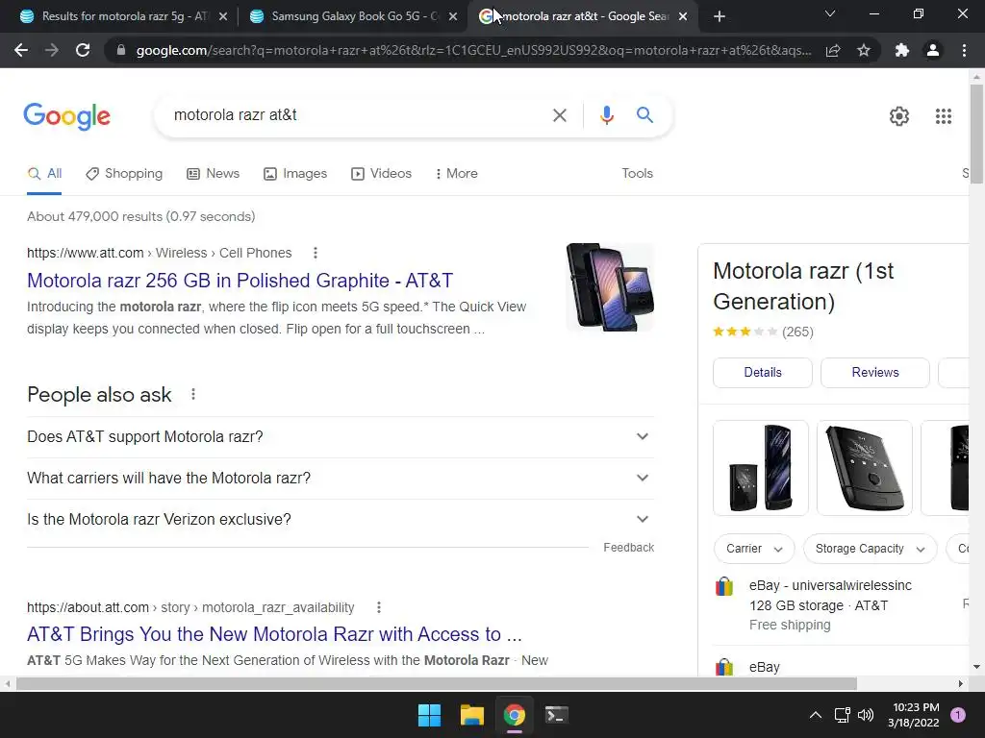This screenshot has height=738, width=985.
Task: Switch to the Images results tab
Action: (x=295, y=174)
